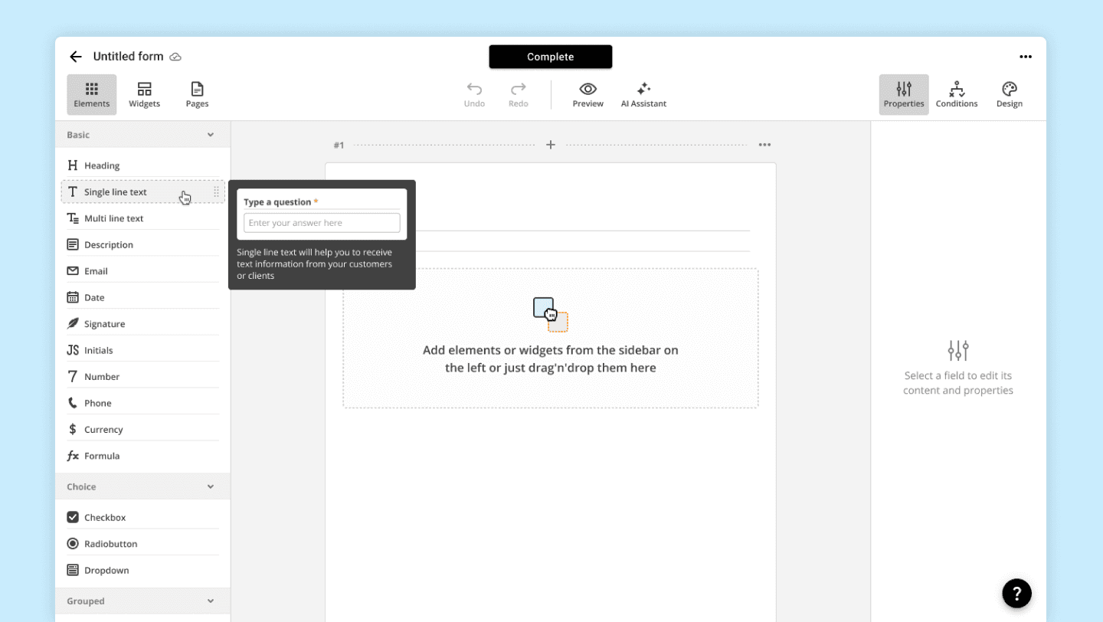1103x622 pixels.
Task: Open the Pages tab
Action: click(197, 95)
